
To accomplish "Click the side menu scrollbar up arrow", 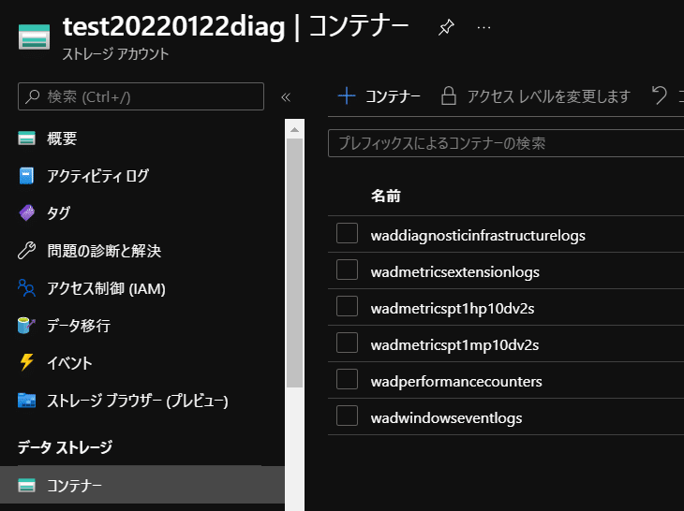I will click(x=294, y=129).
